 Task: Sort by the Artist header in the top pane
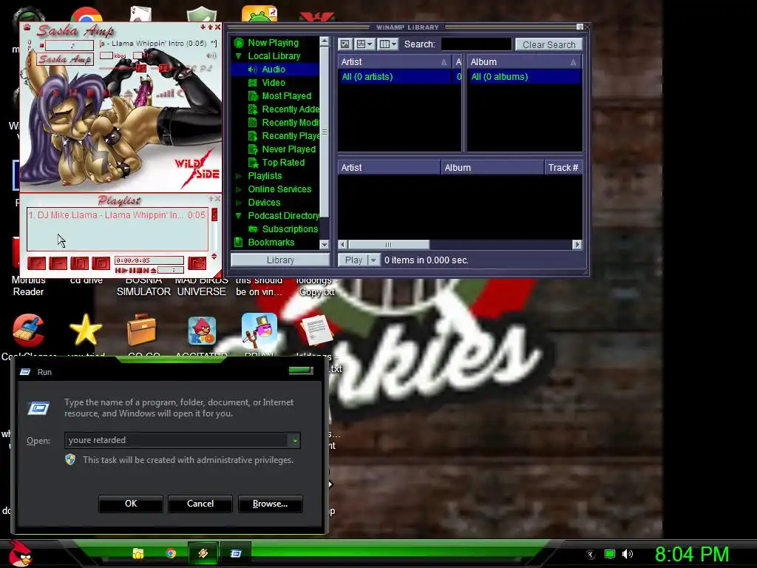(395, 62)
